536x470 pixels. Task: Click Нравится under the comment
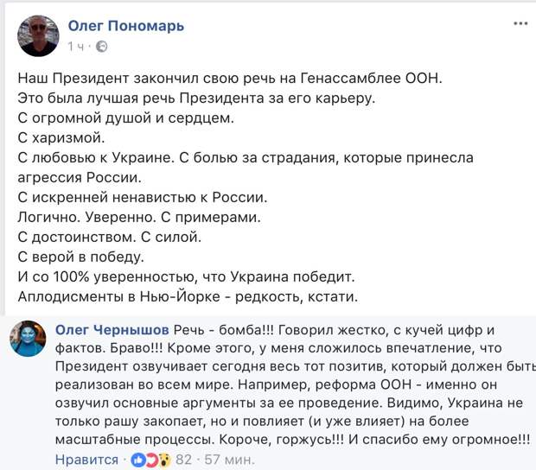pos(86,460)
